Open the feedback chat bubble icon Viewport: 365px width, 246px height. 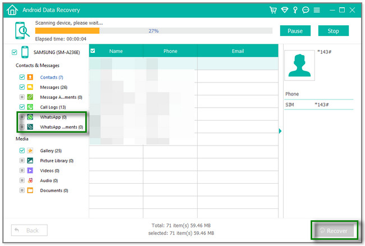[x=305, y=10]
